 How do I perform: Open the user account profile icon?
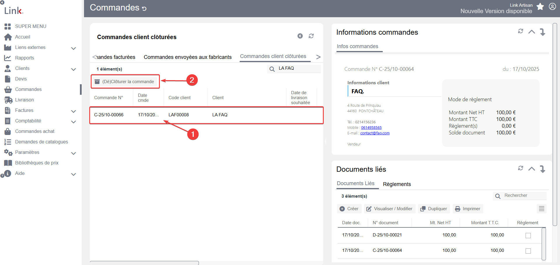(x=552, y=6)
